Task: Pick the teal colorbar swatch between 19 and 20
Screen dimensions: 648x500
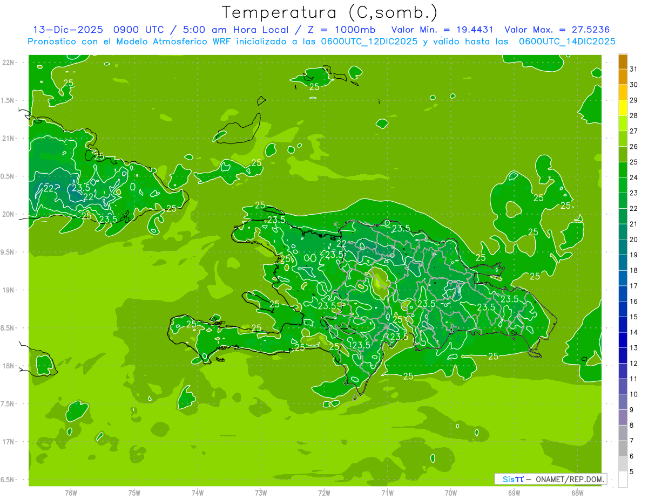Action: click(x=623, y=247)
